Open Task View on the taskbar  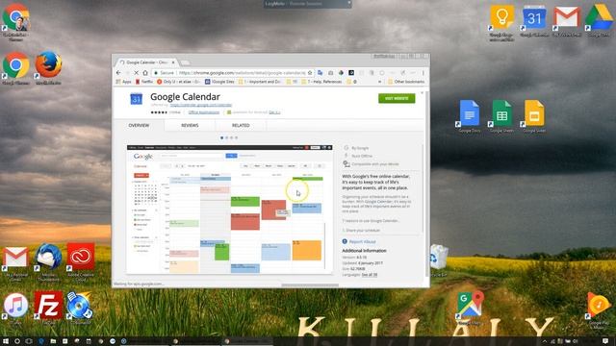tap(29, 341)
